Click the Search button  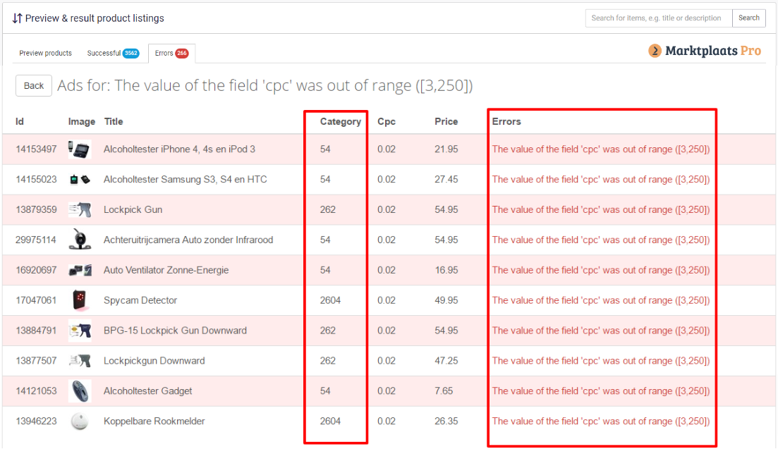point(749,18)
